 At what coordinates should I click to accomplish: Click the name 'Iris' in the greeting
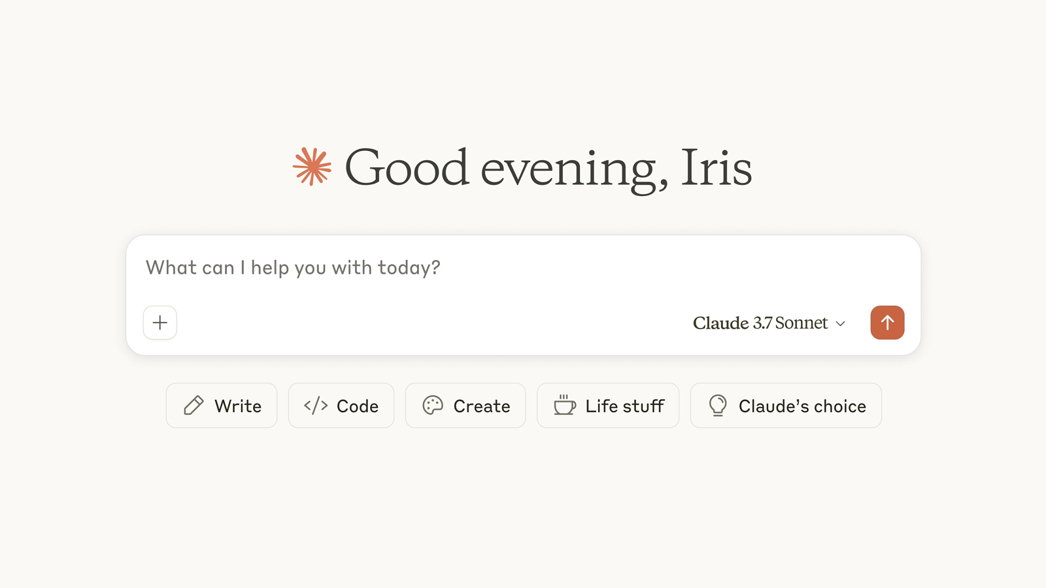(716, 168)
